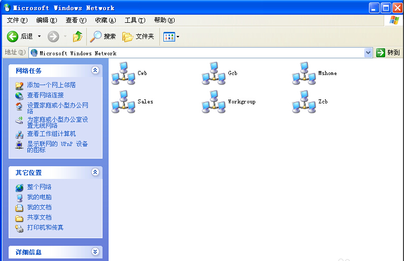Select the Zcb workgroup icon

[x=304, y=102]
